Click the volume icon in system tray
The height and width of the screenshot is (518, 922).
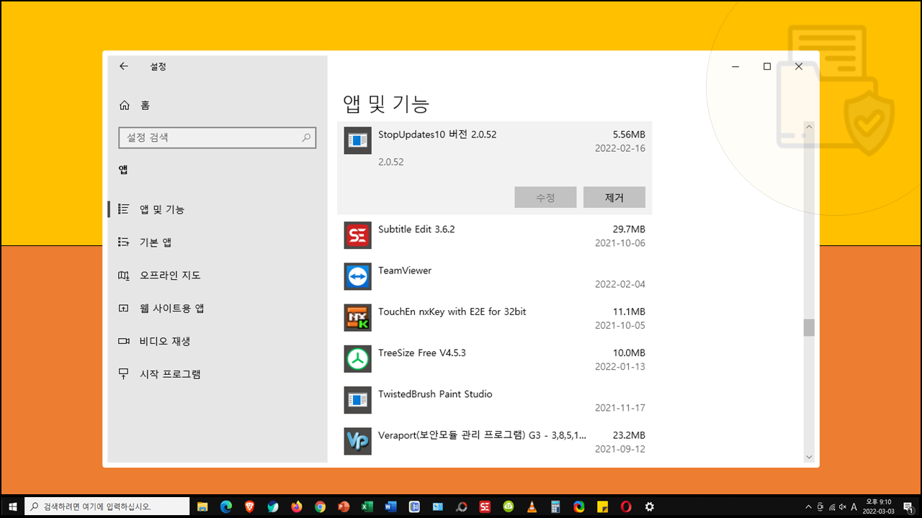click(843, 506)
